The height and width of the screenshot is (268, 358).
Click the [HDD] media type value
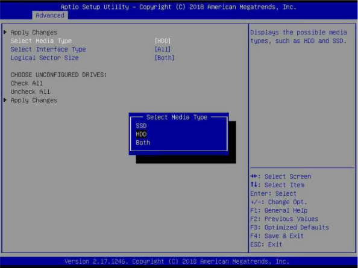point(163,41)
